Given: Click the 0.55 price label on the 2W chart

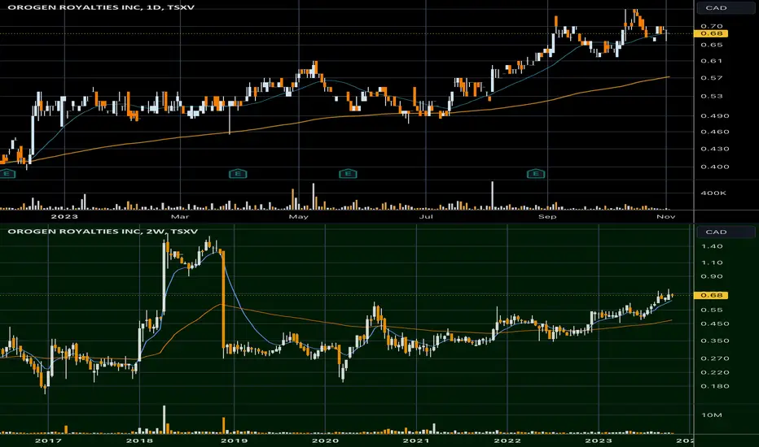Looking at the screenshot, I should tap(712, 310).
